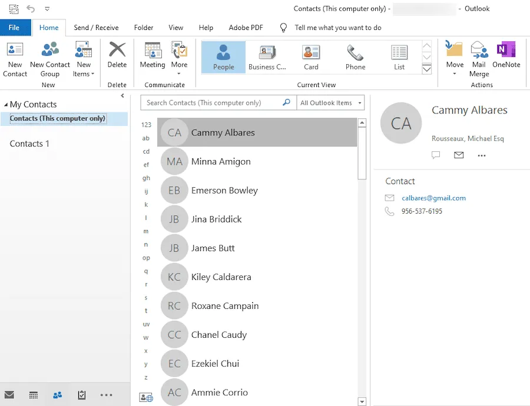The image size is (530, 406).
Task: Select the Contacts 1 folder
Action: click(x=29, y=144)
